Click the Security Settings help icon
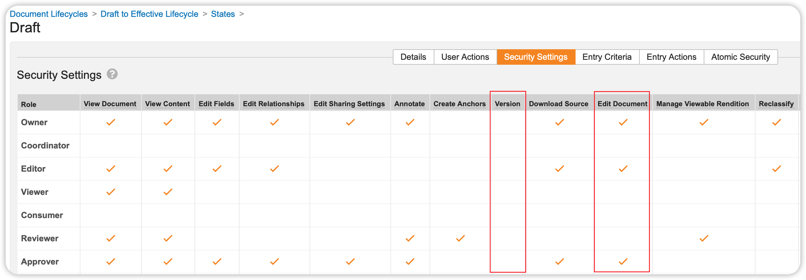 (x=112, y=74)
